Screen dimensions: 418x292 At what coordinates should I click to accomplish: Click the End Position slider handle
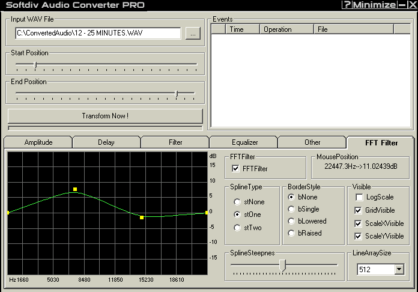point(176,94)
